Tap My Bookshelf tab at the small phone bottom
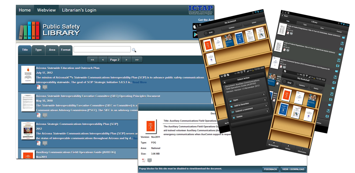 pos(274,145)
